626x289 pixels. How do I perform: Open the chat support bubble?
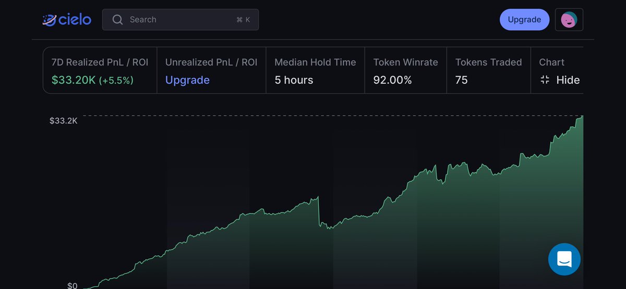[x=564, y=259]
